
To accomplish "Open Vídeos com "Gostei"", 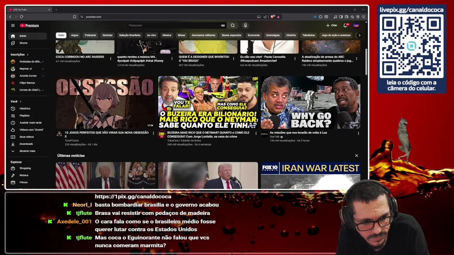I will [28, 130].
